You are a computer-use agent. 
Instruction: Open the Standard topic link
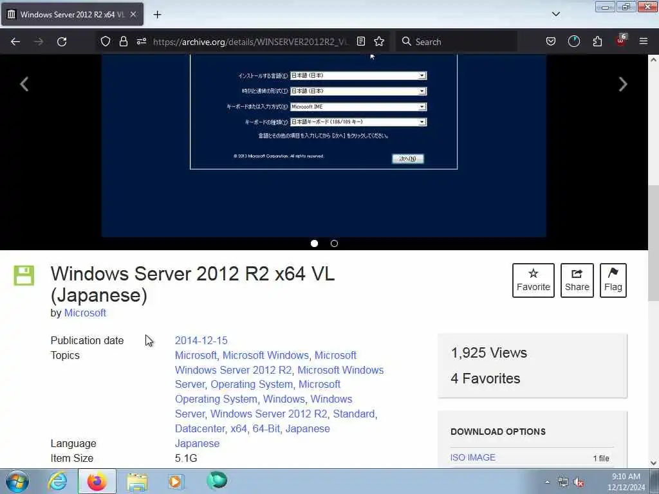point(354,414)
